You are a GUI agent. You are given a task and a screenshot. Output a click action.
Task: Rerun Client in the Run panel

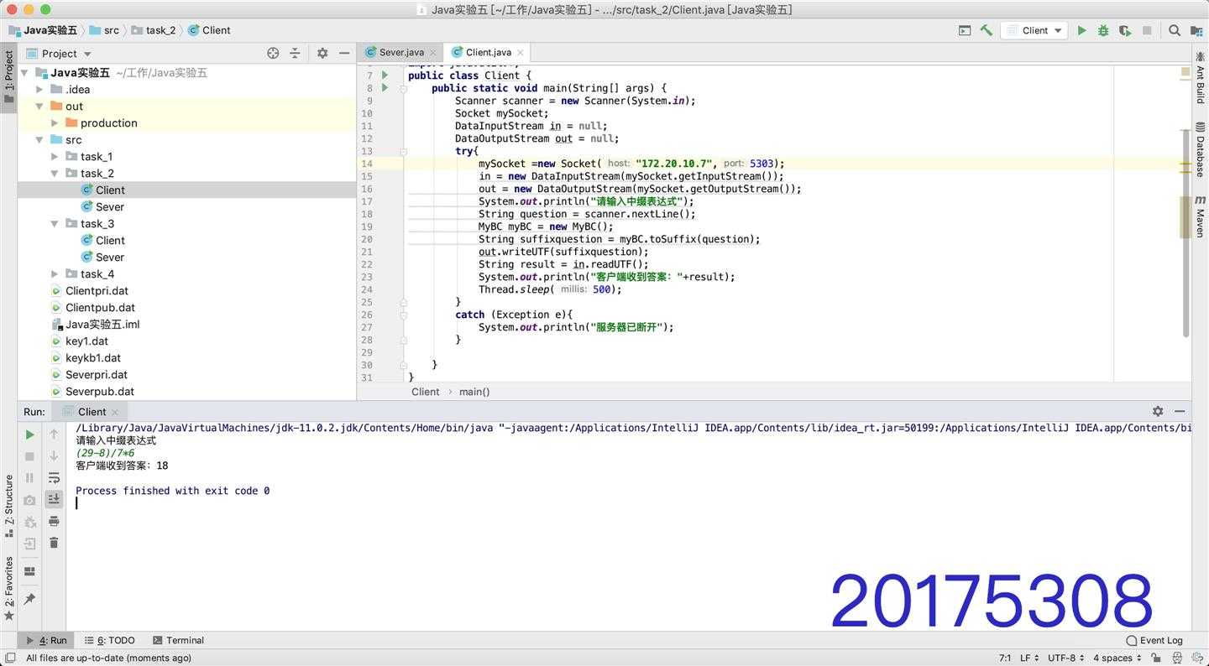point(29,434)
